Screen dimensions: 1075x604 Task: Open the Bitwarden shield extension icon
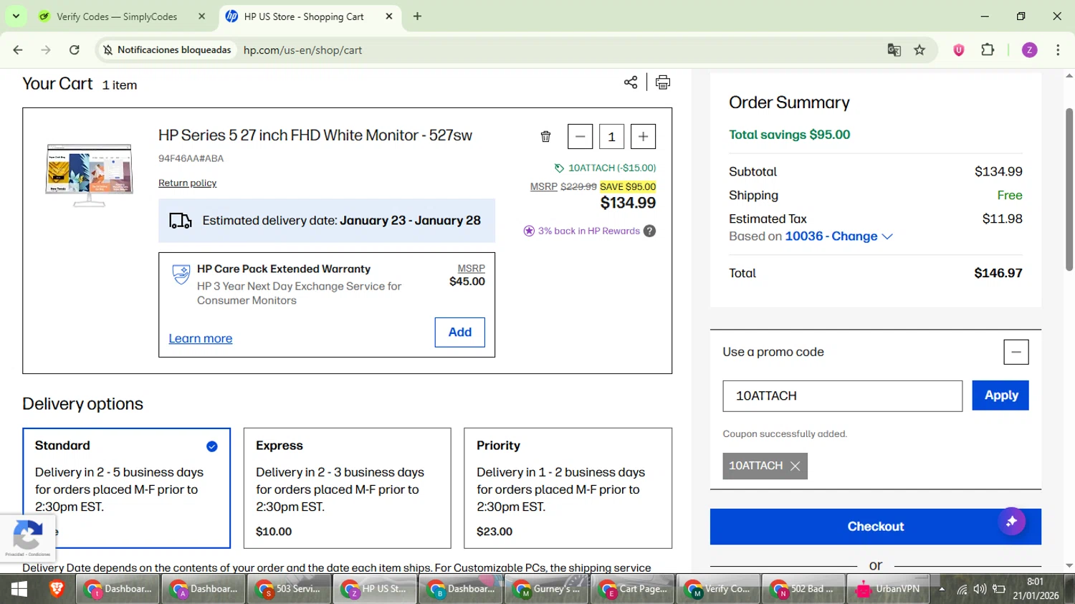pos(959,50)
